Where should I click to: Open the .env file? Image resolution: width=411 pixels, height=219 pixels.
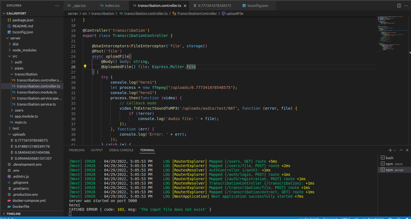pyautogui.click(x=32, y=170)
